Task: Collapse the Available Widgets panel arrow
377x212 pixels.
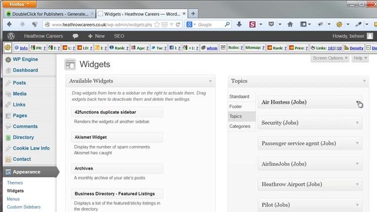Action: [210, 81]
